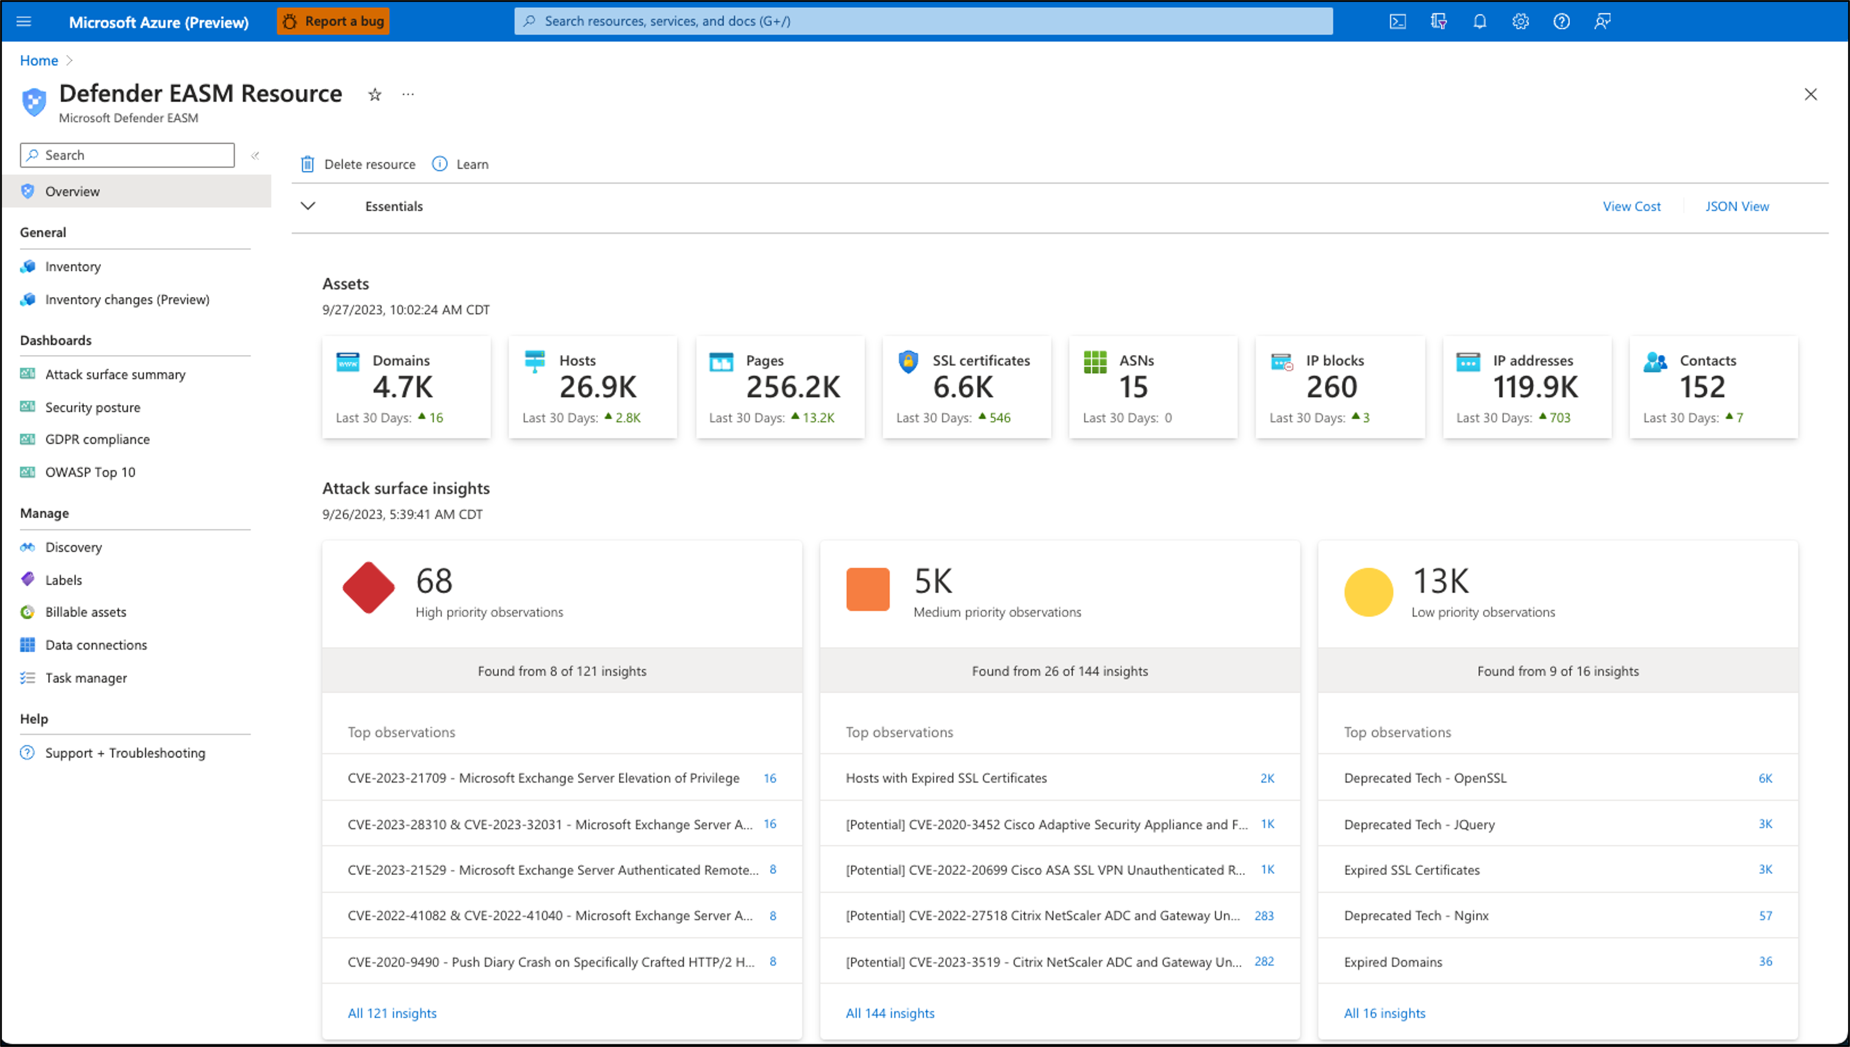The width and height of the screenshot is (1850, 1047).
Task: Open the Labels management section
Action: click(62, 580)
